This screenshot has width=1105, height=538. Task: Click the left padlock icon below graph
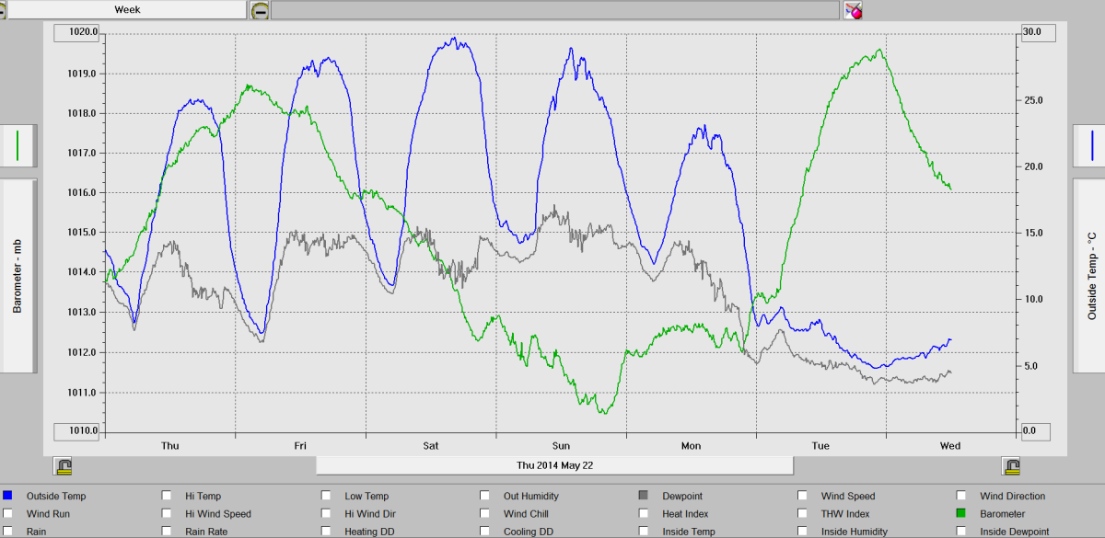[x=64, y=465]
